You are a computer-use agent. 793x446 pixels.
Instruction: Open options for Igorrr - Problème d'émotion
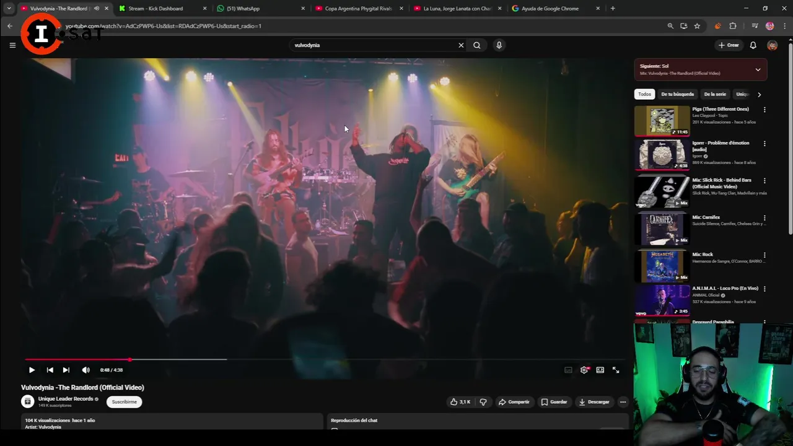[x=765, y=144]
